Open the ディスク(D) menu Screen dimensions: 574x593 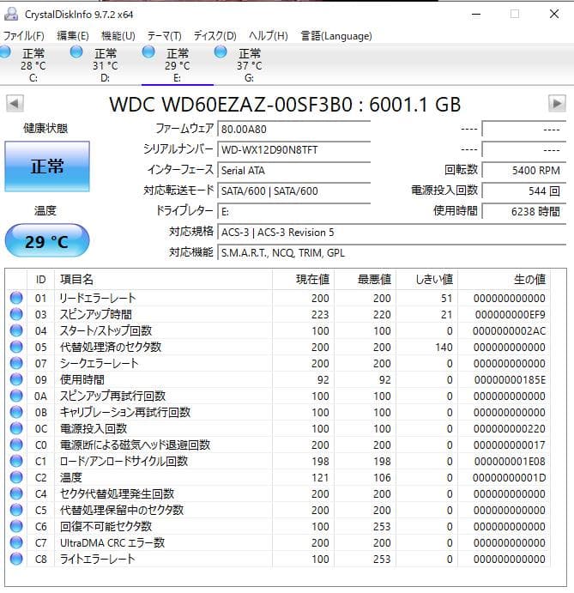pyautogui.click(x=214, y=36)
